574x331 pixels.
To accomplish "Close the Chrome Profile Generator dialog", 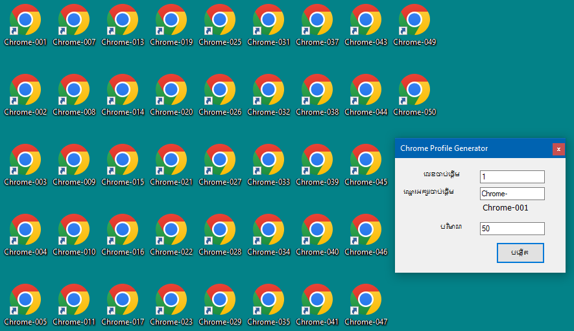I will click(558, 149).
